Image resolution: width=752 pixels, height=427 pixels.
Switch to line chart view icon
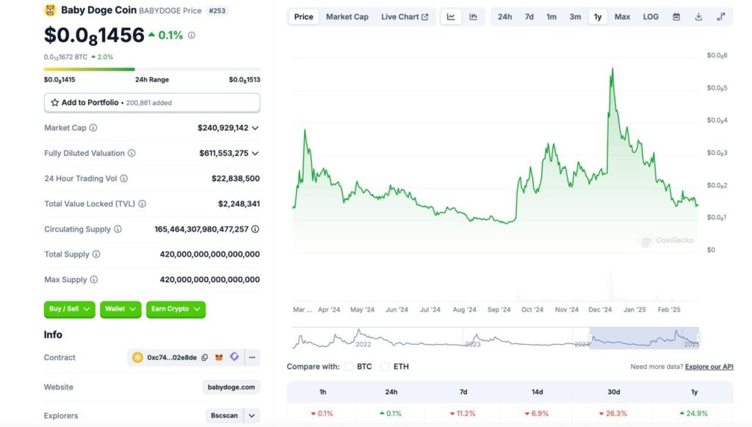tap(451, 17)
